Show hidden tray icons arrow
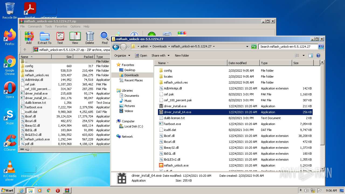345x194 pixels. tap(301, 190)
